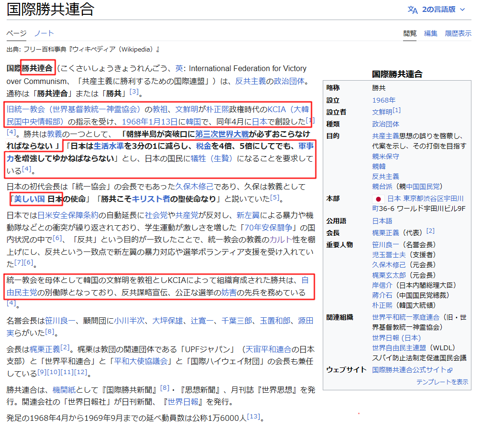
Task: Open the 日本語 link in the 公用語 row
Action: click(x=382, y=221)
